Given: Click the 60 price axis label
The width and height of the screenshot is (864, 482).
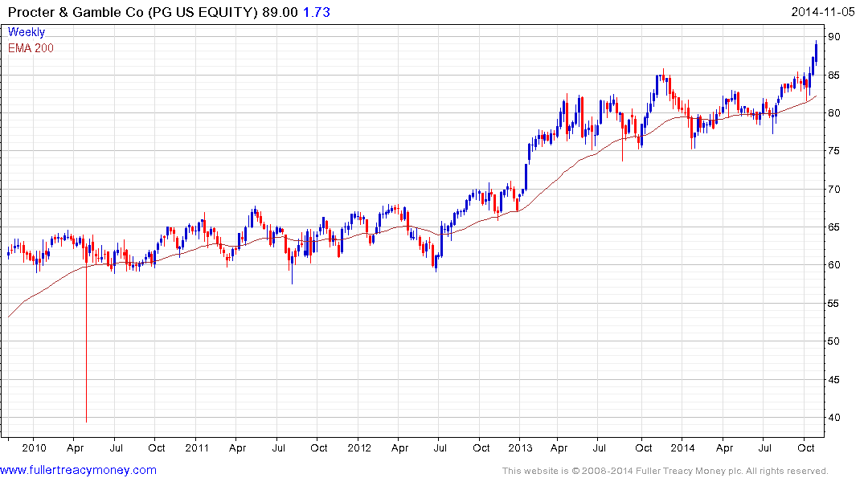Looking at the screenshot, I should coord(834,265).
